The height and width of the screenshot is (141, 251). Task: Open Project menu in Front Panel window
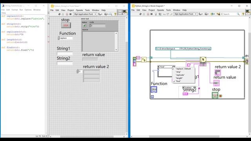(x=71, y=10)
